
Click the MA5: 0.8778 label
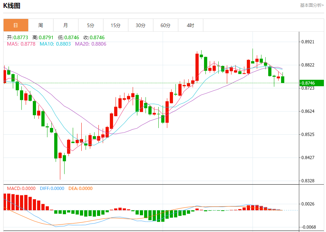21,44
